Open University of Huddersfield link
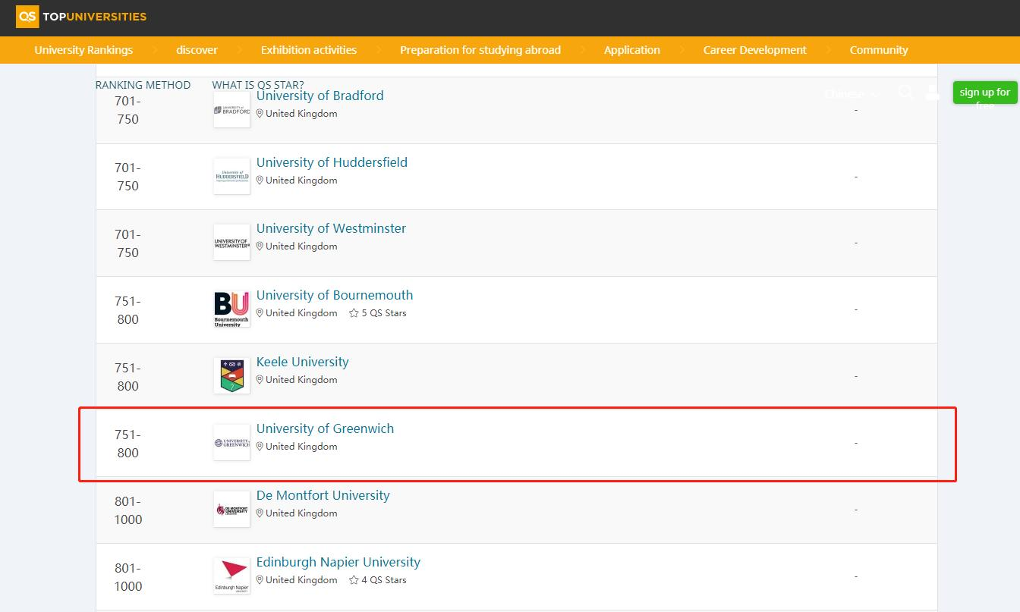 332,162
